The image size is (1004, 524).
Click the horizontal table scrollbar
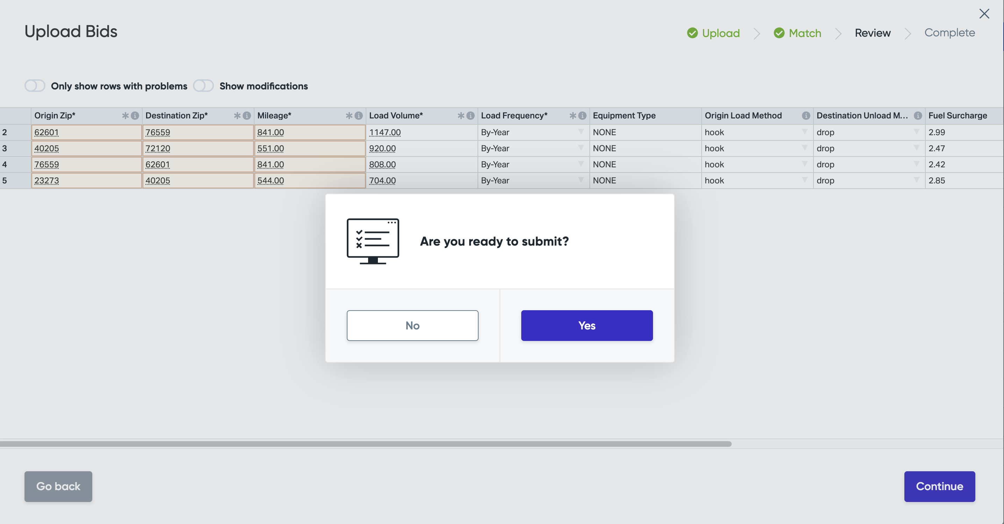click(x=365, y=444)
